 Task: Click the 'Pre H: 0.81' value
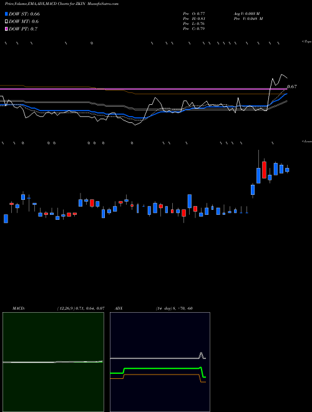click(x=194, y=19)
